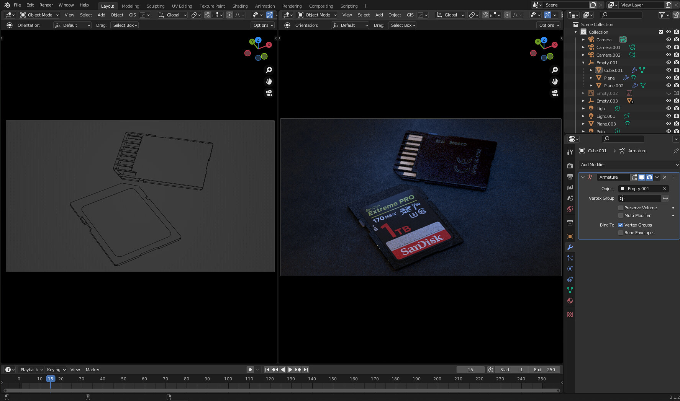This screenshot has height=401, width=680.
Task: Open the World properties tab
Action: pyautogui.click(x=570, y=209)
